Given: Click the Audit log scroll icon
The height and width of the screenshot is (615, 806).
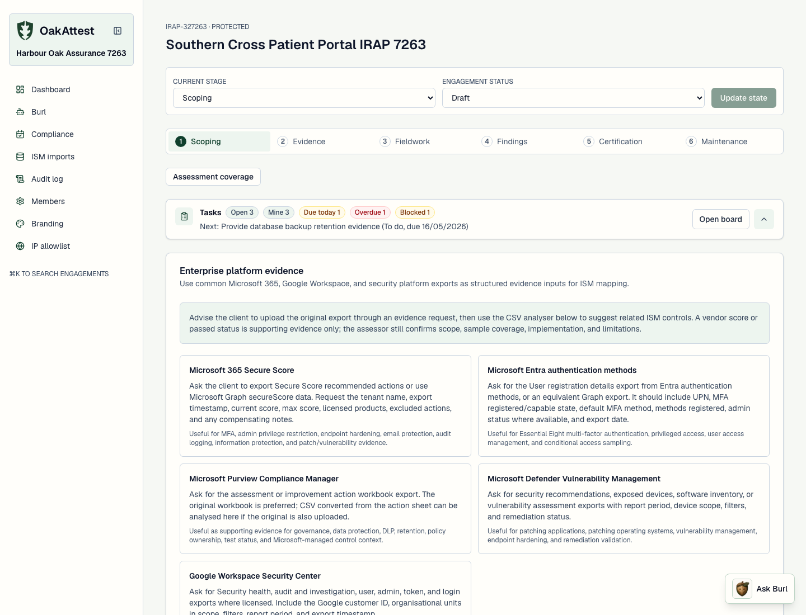Looking at the screenshot, I should (x=20, y=179).
